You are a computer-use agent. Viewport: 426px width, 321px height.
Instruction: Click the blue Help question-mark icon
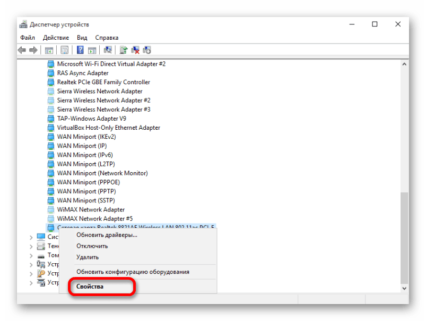click(x=80, y=50)
